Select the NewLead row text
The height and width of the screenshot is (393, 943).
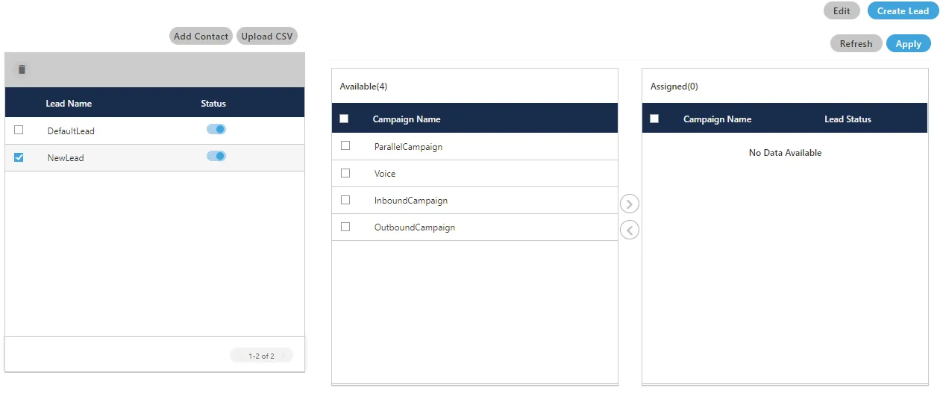coord(66,158)
